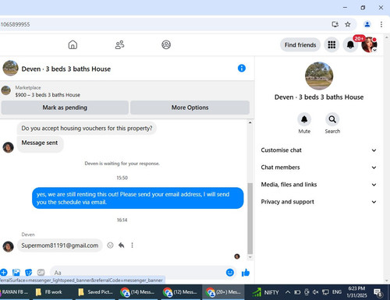Click the chat scrollbar thumb

click(250, 218)
